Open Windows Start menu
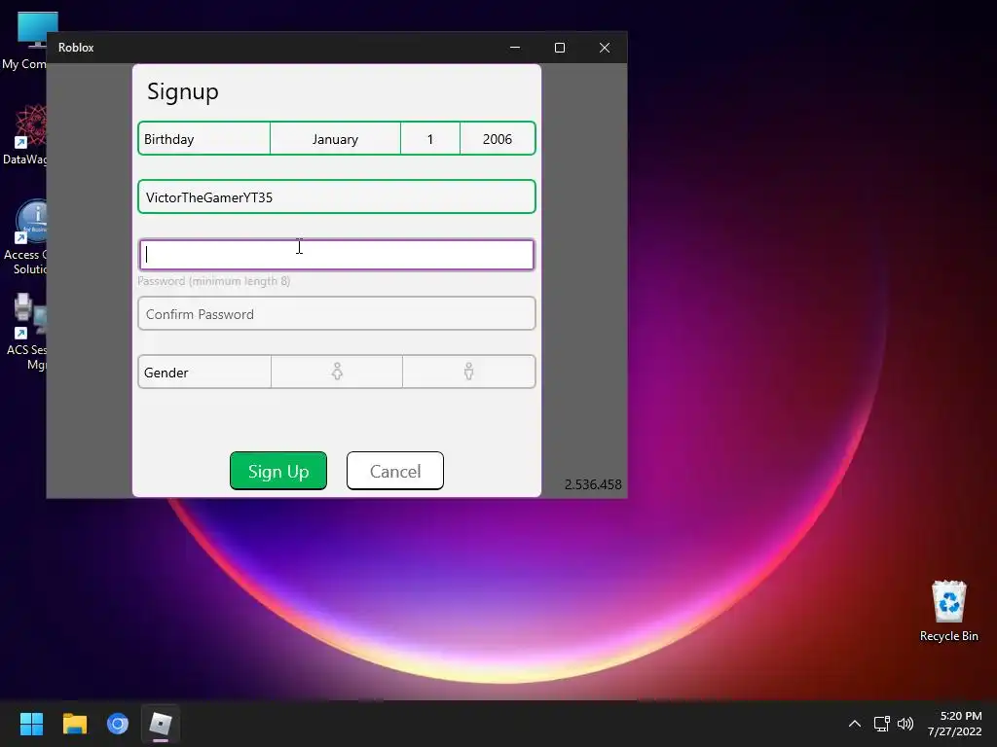 pyautogui.click(x=31, y=724)
